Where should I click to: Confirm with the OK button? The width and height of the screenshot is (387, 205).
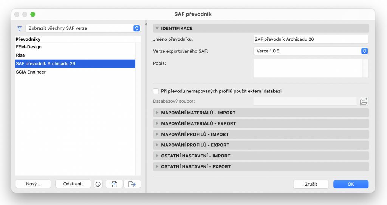click(x=351, y=184)
